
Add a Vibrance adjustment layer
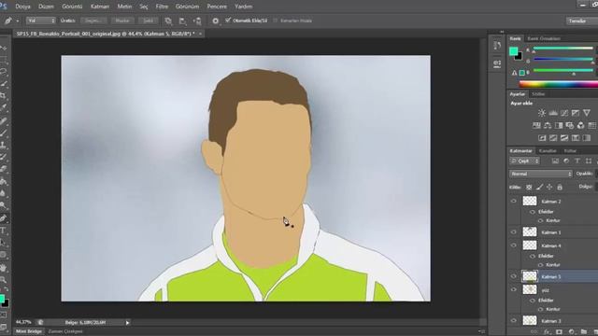tap(587, 113)
